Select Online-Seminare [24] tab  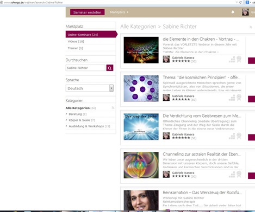click(91, 35)
